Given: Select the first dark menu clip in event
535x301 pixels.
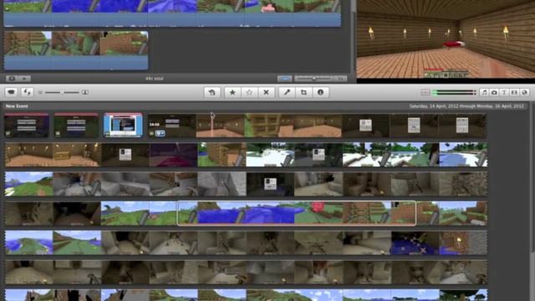Looking at the screenshot, I should click(27, 125).
